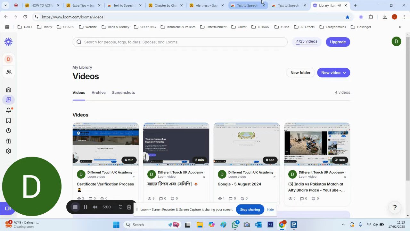The height and width of the screenshot is (231, 410).
Task: Open Chrome apps grid in bookmarks bar
Action: tap(7, 27)
